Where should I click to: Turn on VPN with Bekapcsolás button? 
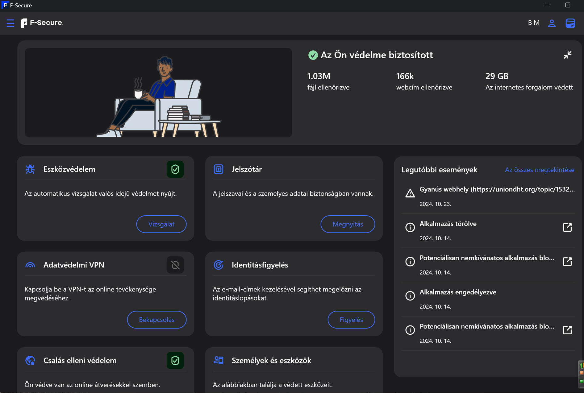coord(156,320)
